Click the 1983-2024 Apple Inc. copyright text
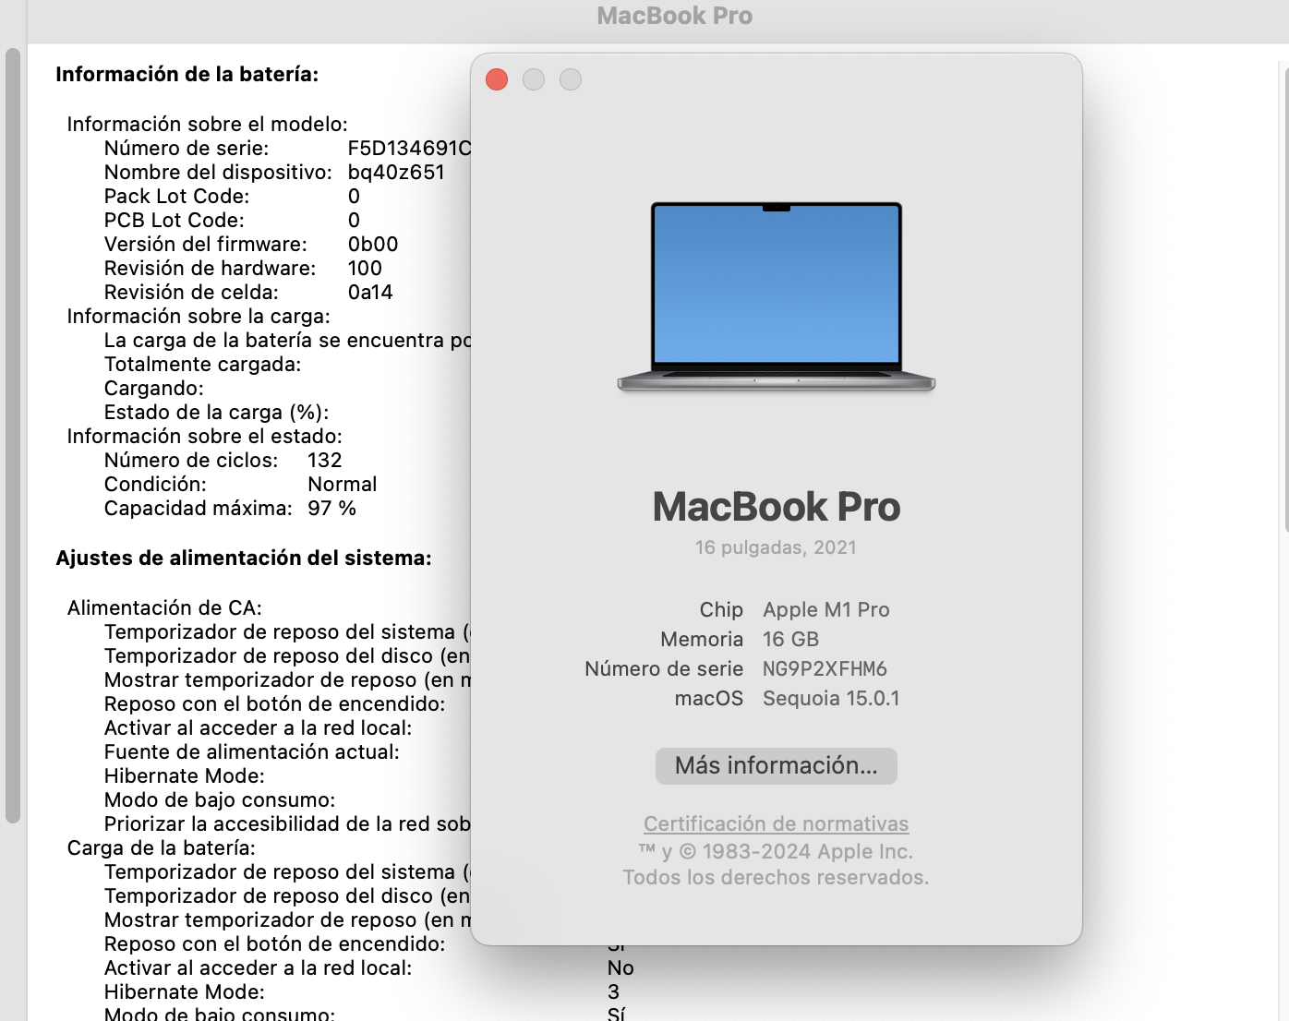Screen dimensions: 1289x1021 776,851
